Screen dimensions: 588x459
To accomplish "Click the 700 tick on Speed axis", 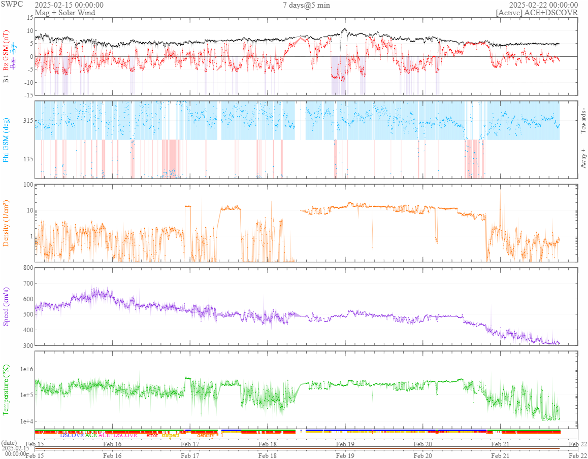I will (27, 284).
